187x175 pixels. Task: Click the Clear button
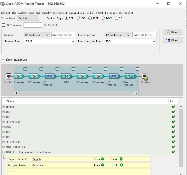click(173, 40)
